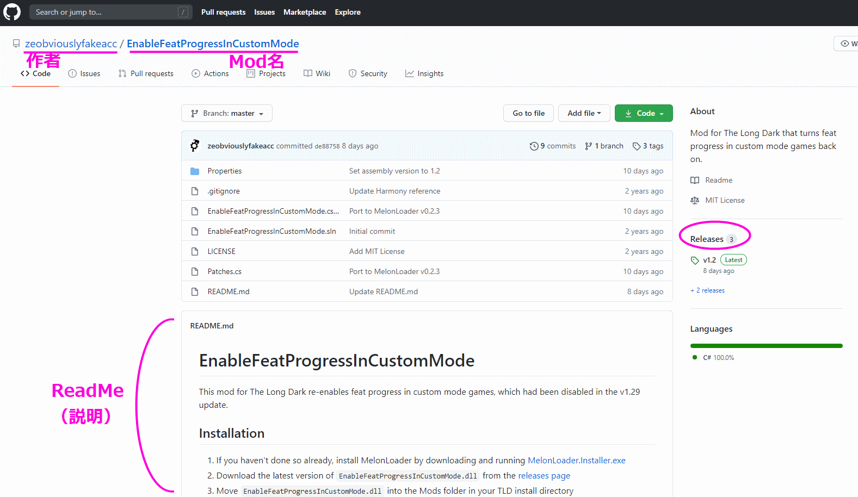Open the Wiki tab
The height and width of the screenshot is (497, 858).
317,73
